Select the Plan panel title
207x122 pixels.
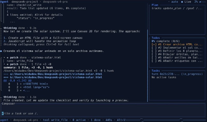[x=155, y=5]
